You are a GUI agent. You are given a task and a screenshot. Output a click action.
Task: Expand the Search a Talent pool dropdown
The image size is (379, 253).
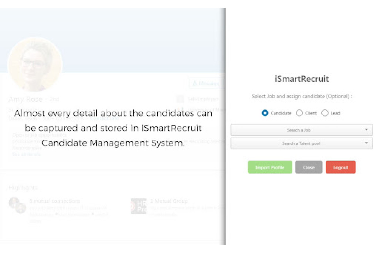click(302, 143)
